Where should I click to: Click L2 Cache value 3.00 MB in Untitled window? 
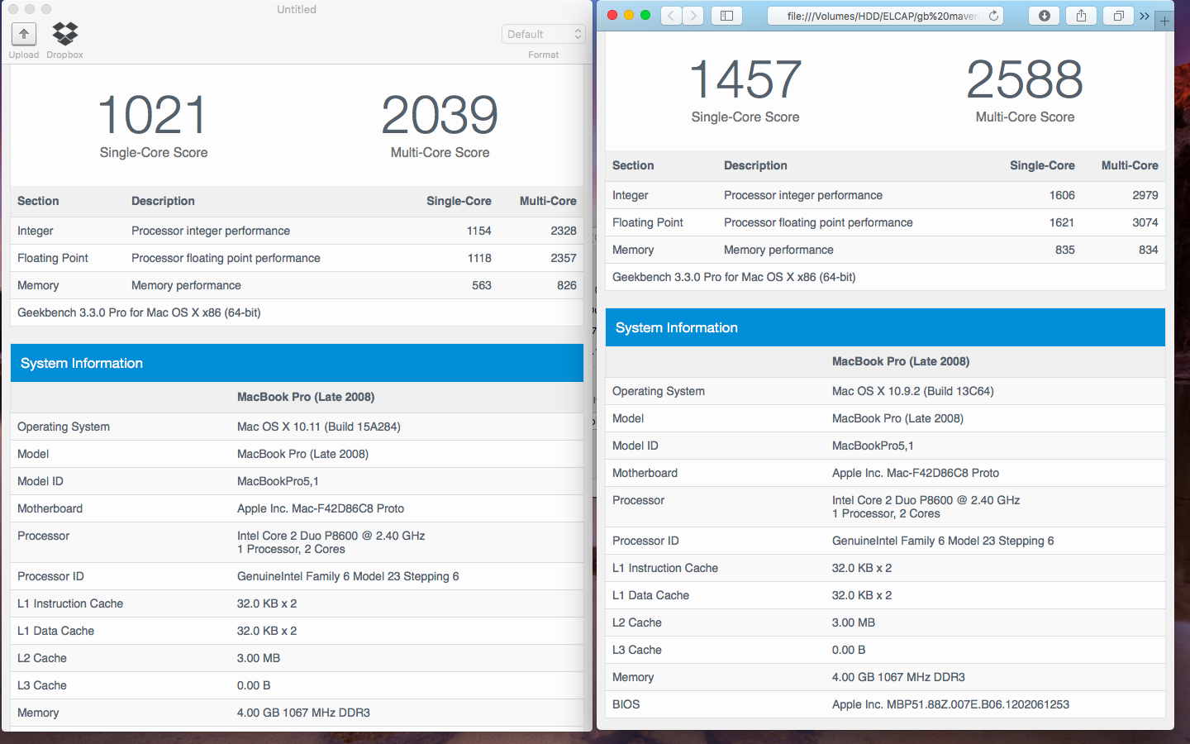pos(259,658)
